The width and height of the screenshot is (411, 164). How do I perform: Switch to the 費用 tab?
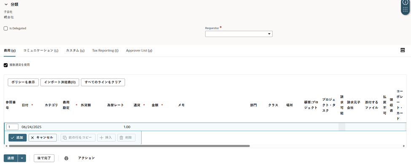[x=10, y=51]
